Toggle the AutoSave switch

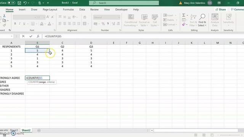point(11,3)
